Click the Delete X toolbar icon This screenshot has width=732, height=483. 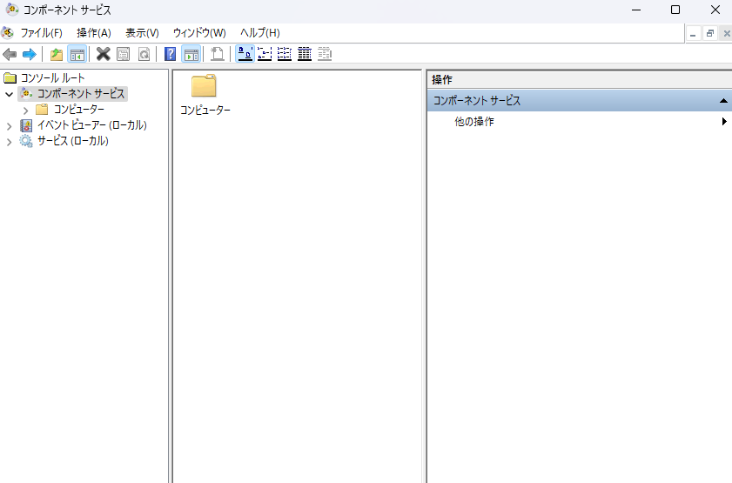click(x=103, y=54)
